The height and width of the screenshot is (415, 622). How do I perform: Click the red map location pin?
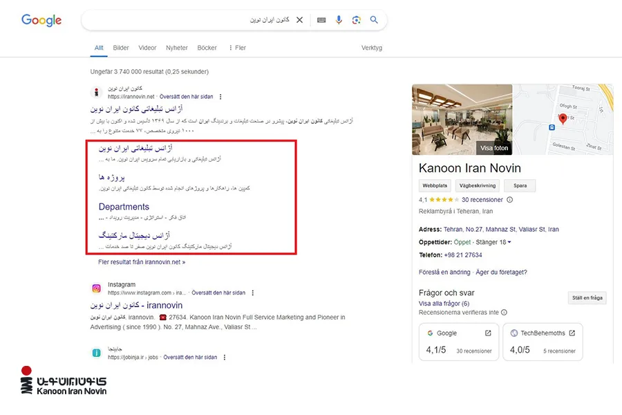point(563,118)
